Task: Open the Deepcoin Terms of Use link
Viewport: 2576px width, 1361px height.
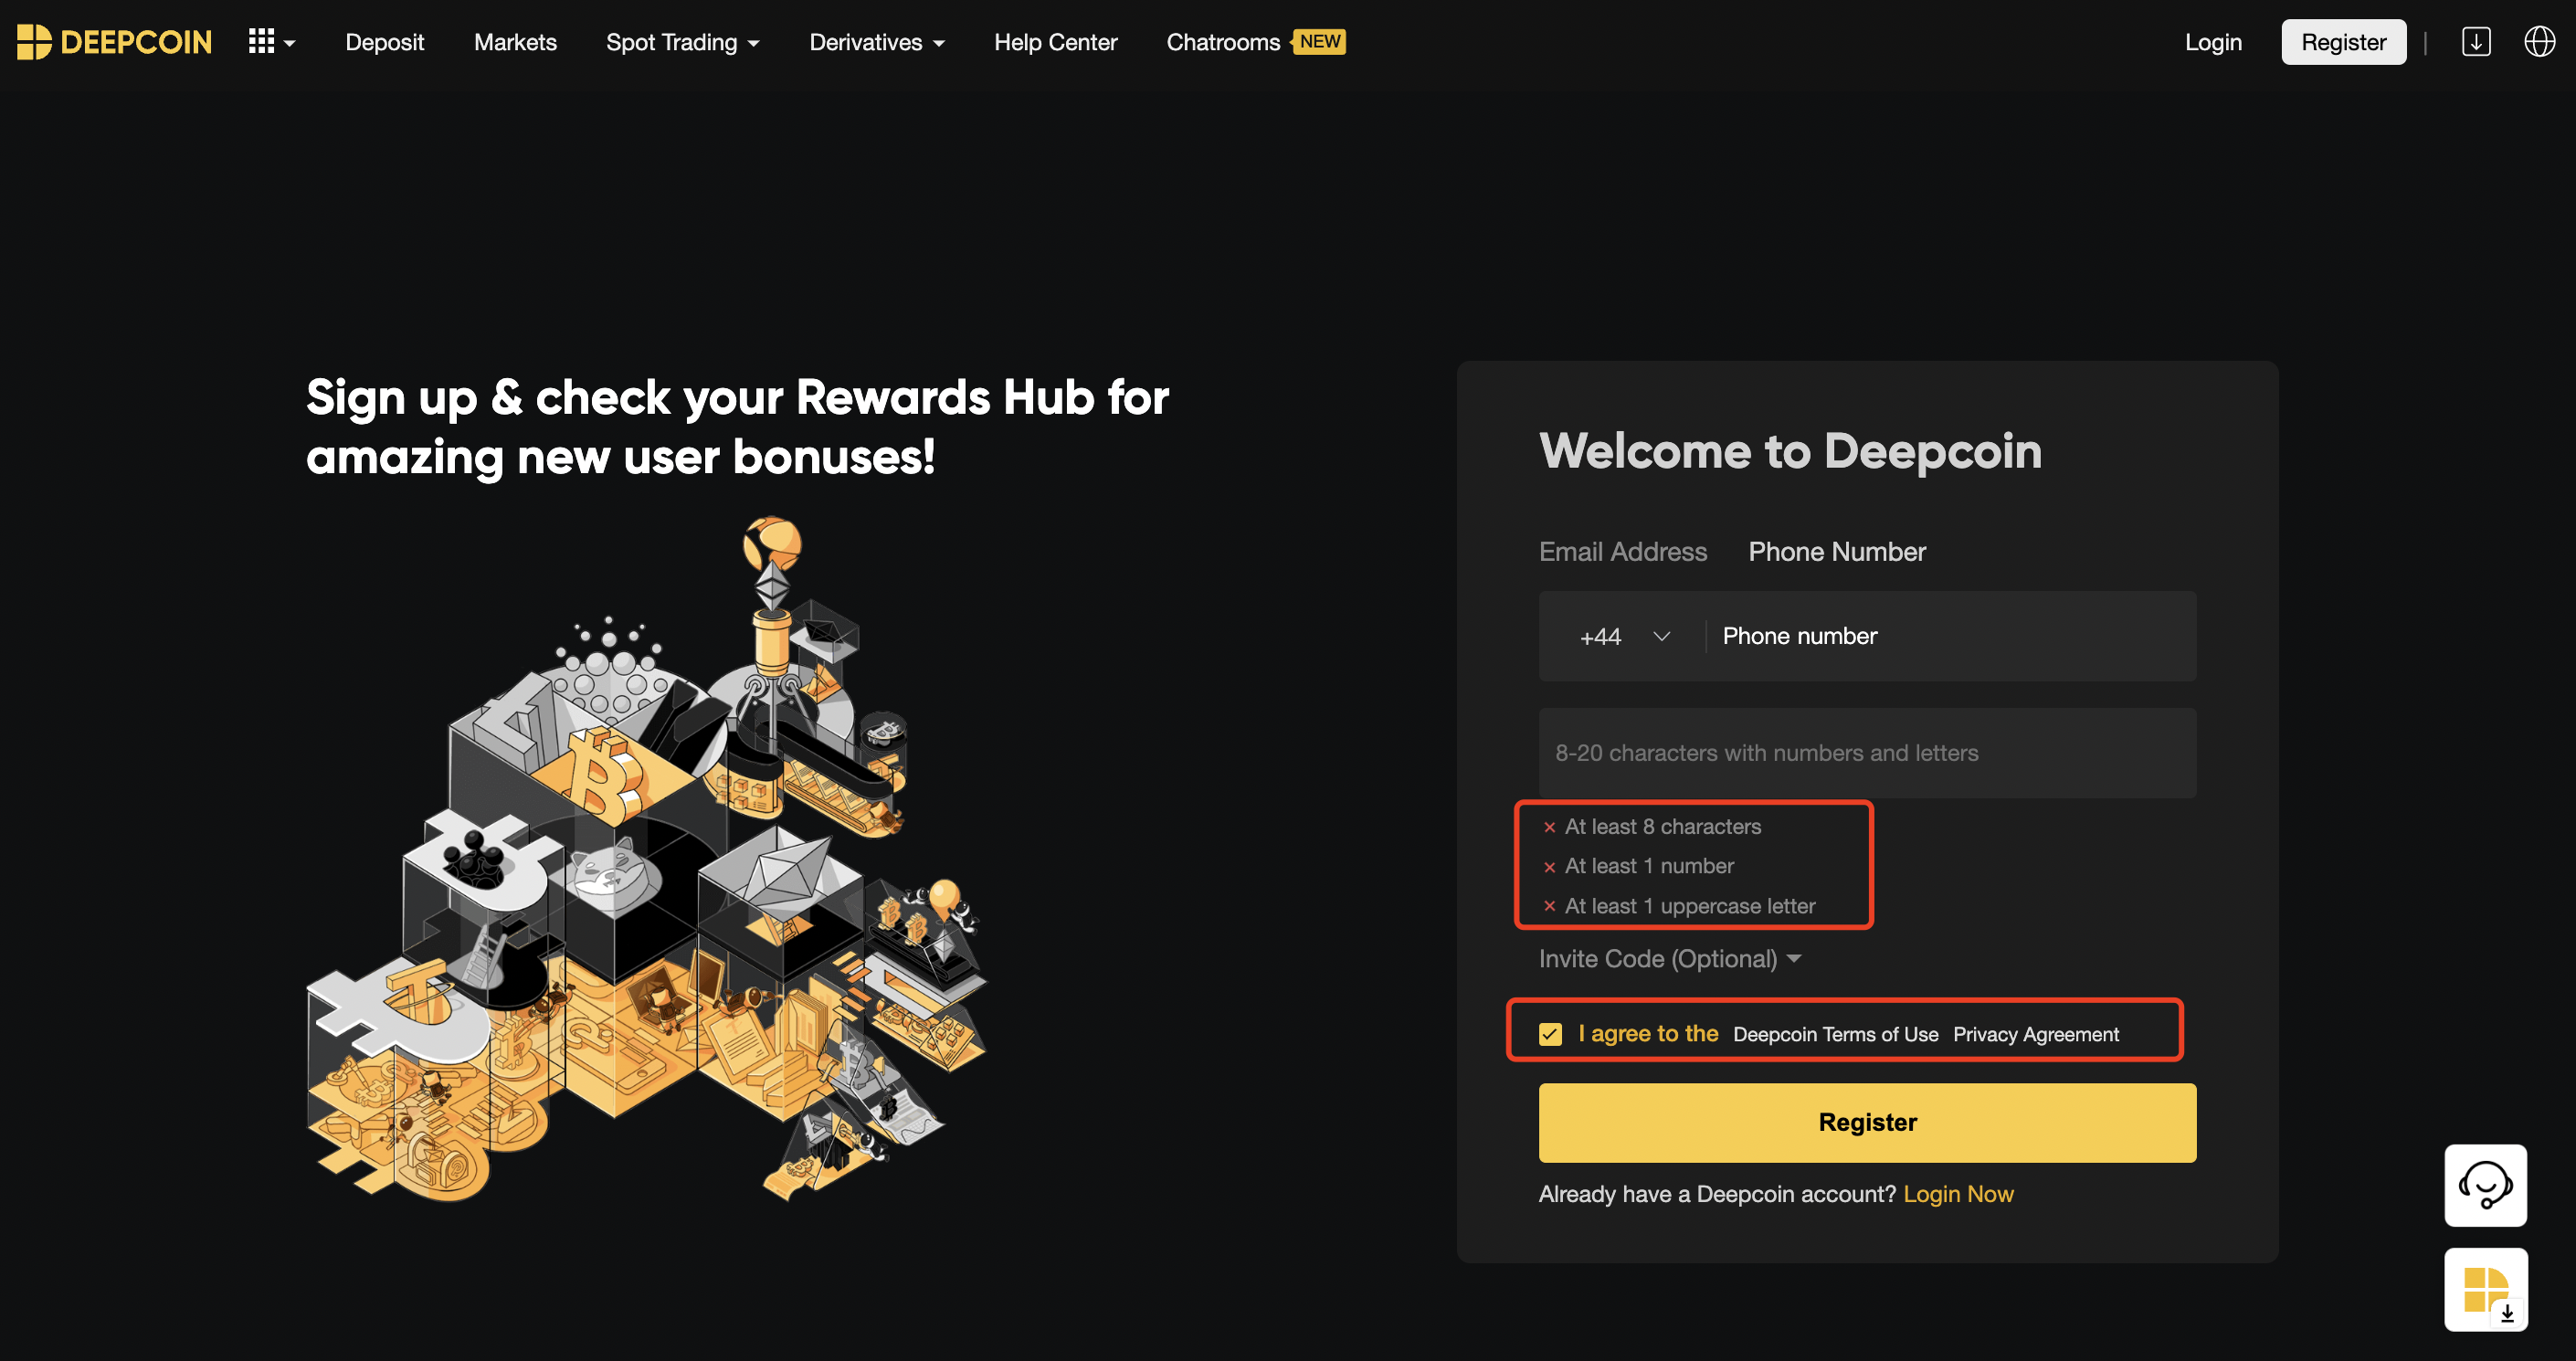Action: pos(1835,1035)
